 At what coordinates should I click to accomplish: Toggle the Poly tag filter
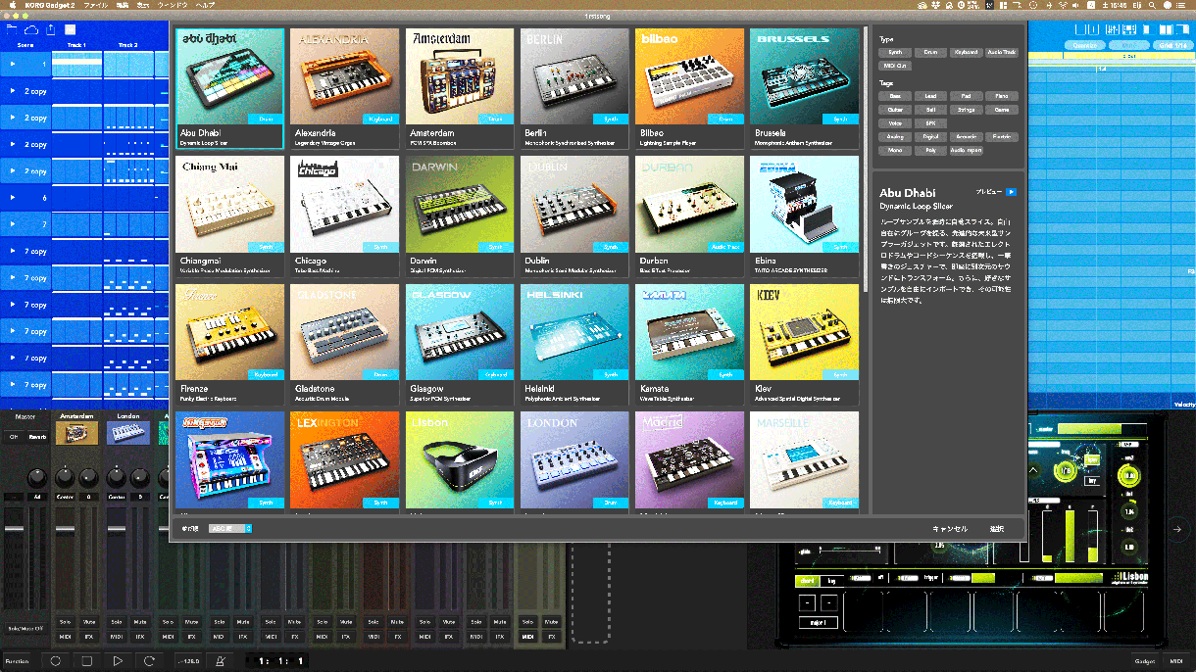point(929,151)
